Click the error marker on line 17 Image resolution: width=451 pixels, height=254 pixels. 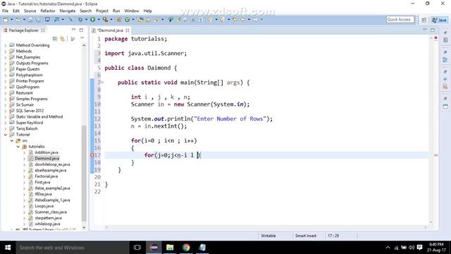(92, 155)
